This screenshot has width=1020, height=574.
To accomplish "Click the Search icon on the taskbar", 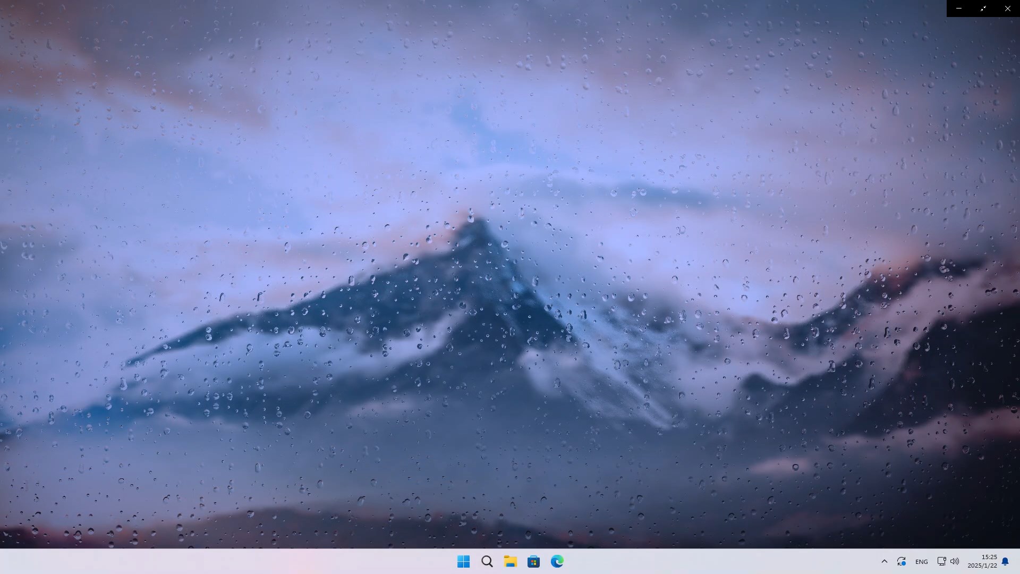I will (487, 561).
